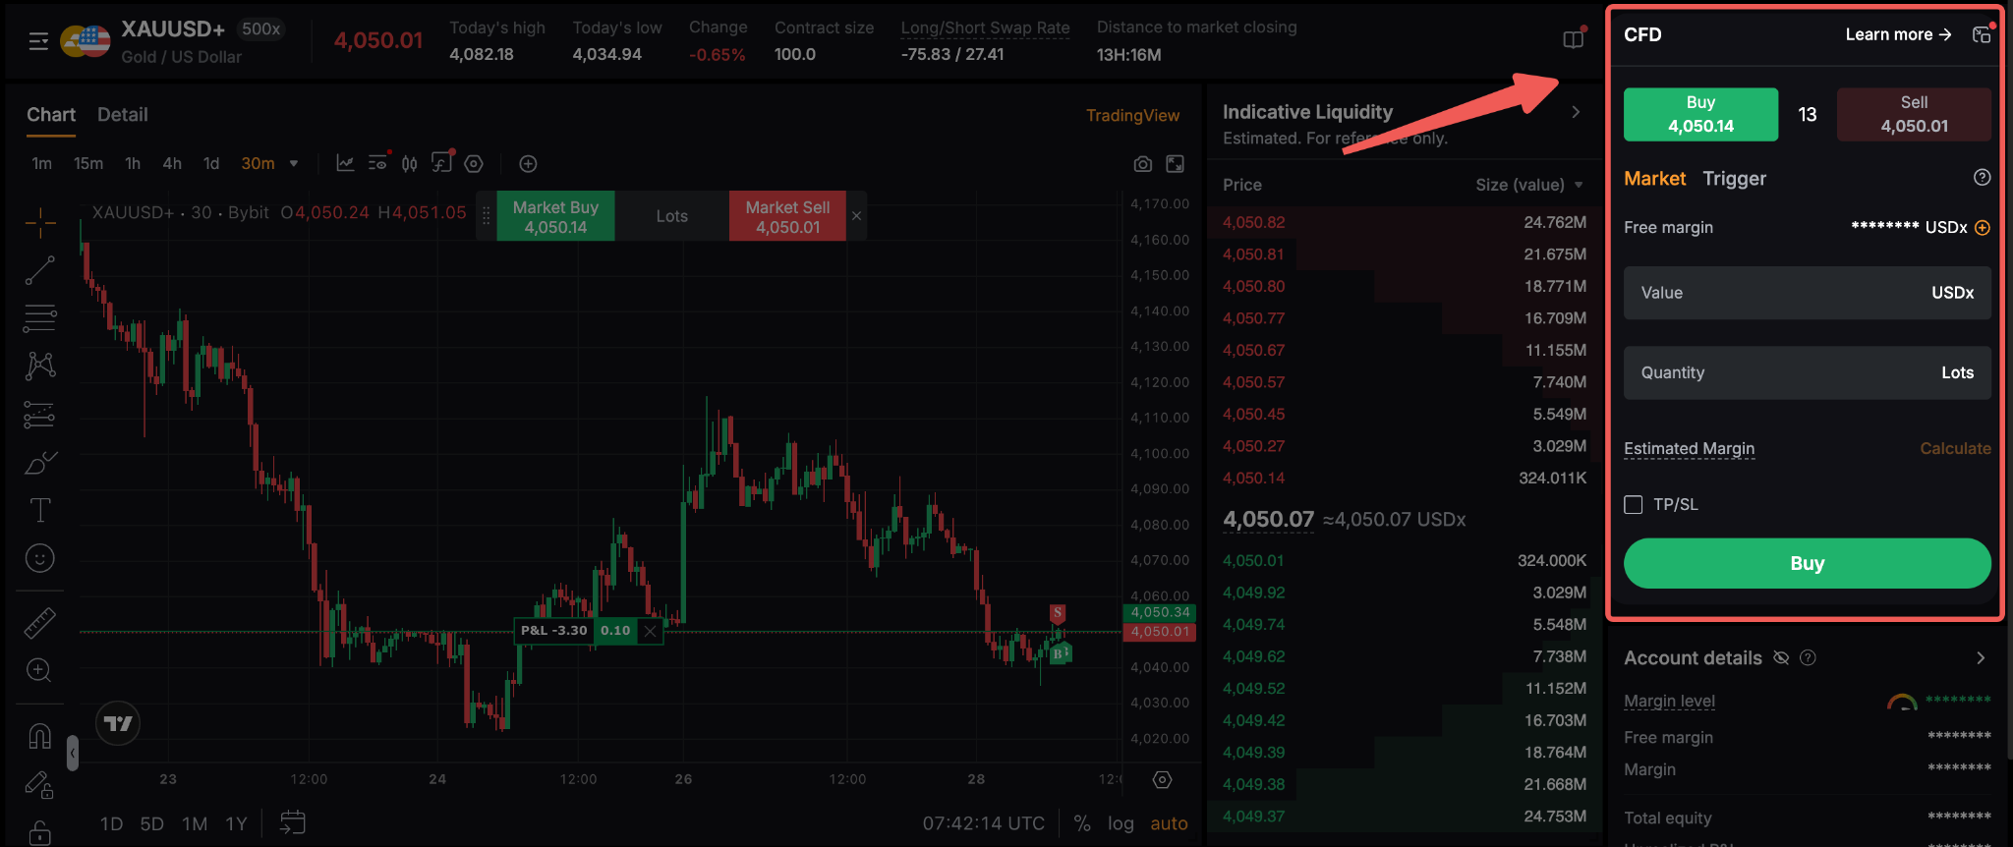The image size is (2013, 847).
Task: Open the emoji sticker tool
Action: pyautogui.click(x=39, y=558)
